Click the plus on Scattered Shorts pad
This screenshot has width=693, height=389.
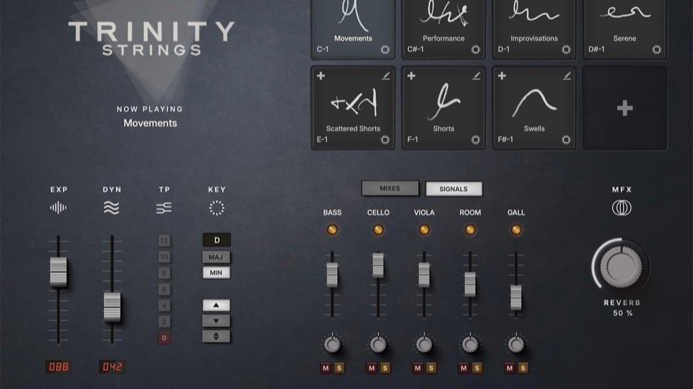[x=321, y=75]
